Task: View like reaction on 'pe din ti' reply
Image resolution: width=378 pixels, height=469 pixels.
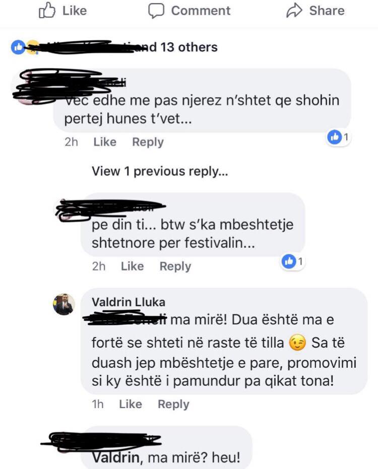Action: [x=292, y=261]
